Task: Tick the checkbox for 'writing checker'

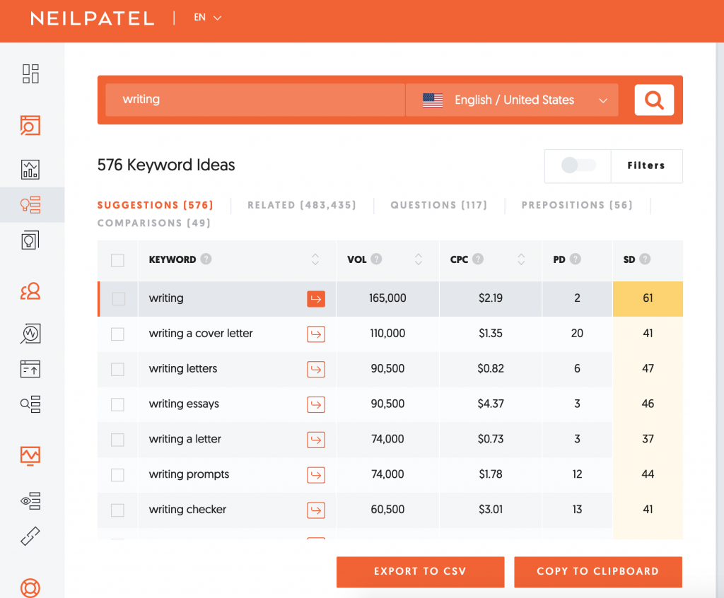Action: click(x=118, y=510)
